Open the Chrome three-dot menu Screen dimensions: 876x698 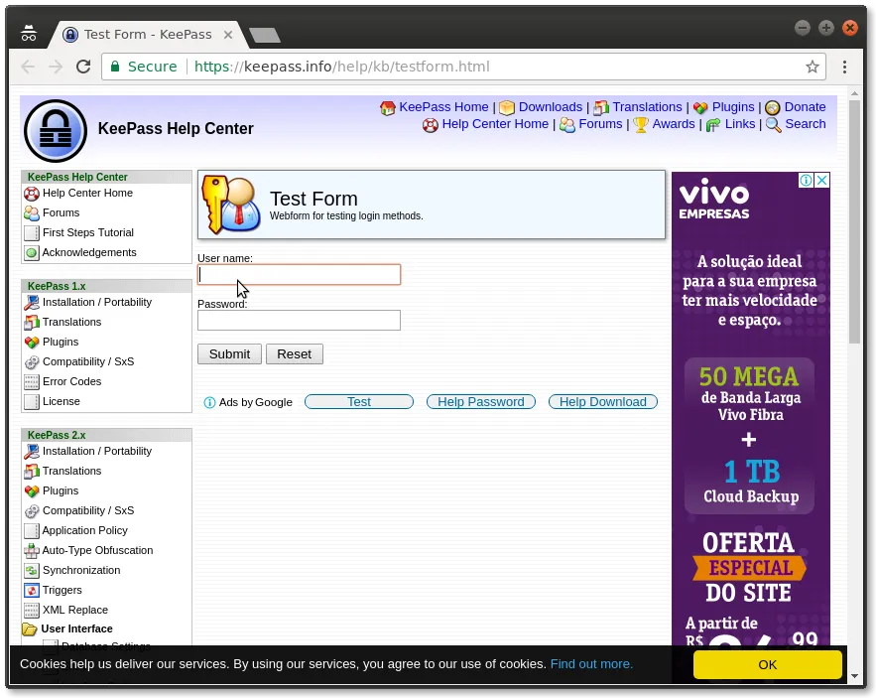point(844,67)
